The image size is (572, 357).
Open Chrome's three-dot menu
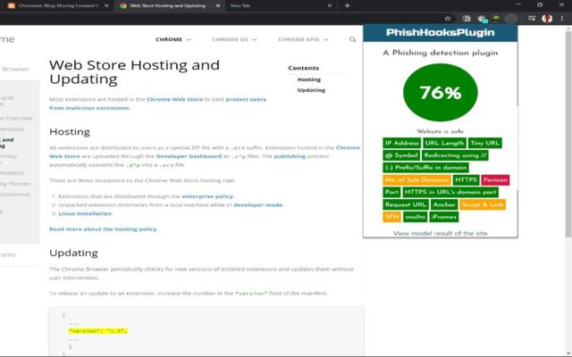(x=562, y=18)
